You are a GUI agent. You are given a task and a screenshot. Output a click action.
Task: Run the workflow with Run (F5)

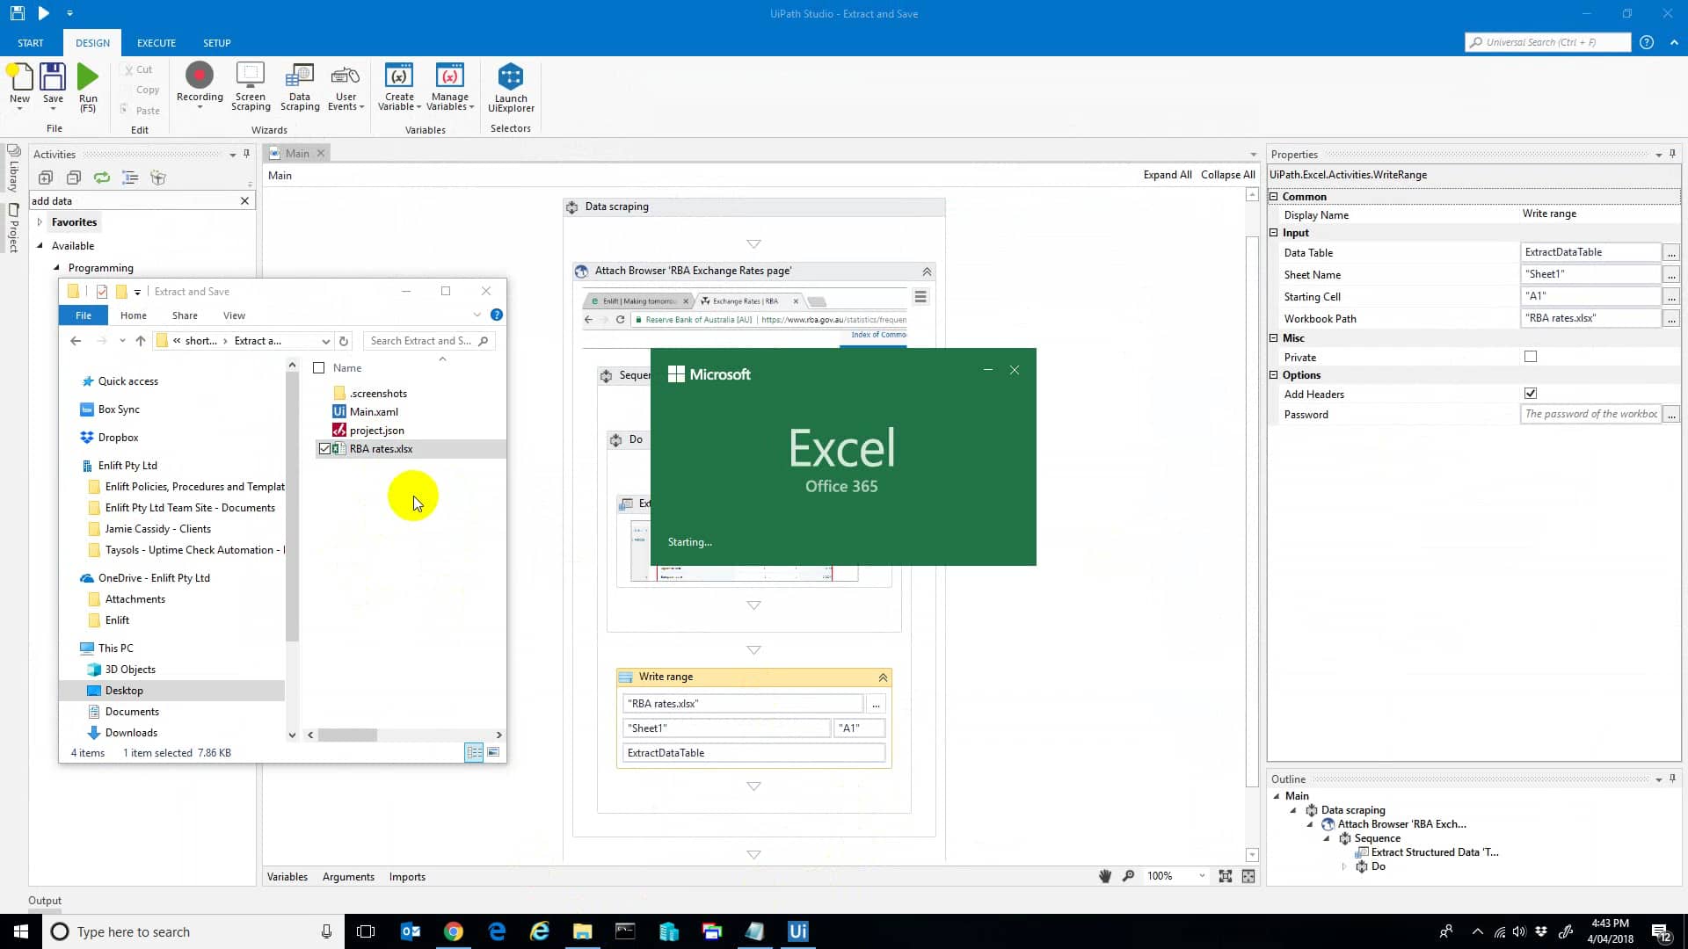(x=87, y=85)
